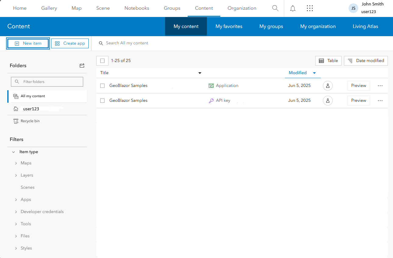This screenshot has width=393, height=258.
Task: Open the search magnifier in top navigation
Action: point(275,8)
